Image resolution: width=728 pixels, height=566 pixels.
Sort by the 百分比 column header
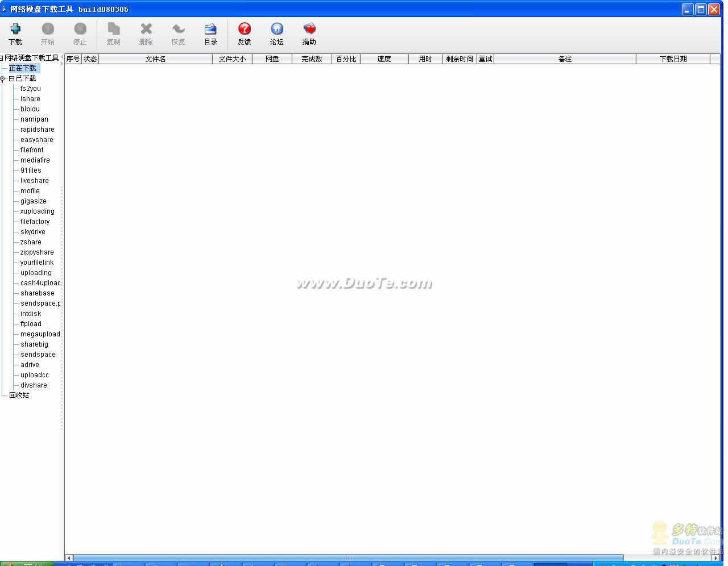(x=346, y=59)
